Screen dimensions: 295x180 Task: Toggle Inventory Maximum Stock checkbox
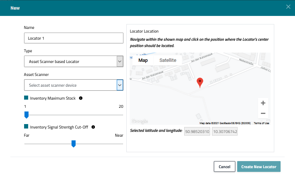click(x=26, y=98)
